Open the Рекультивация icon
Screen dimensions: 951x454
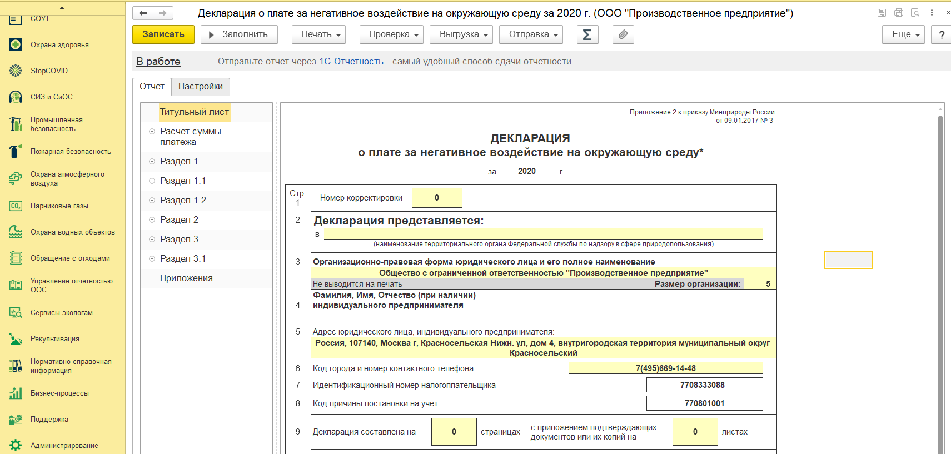click(x=16, y=338)
